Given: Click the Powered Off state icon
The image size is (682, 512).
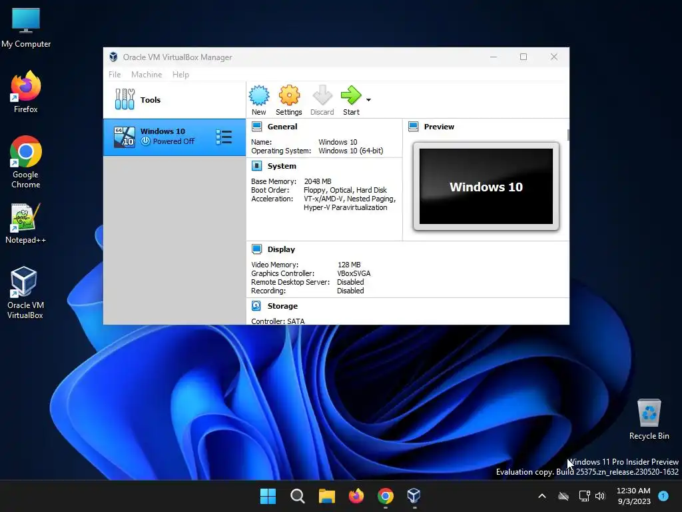Looking at the screenshot, I should coord(146,141).
